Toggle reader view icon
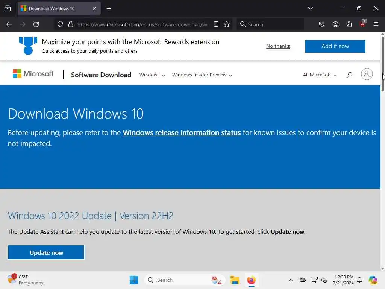385x289 pixels. point(216,24)
